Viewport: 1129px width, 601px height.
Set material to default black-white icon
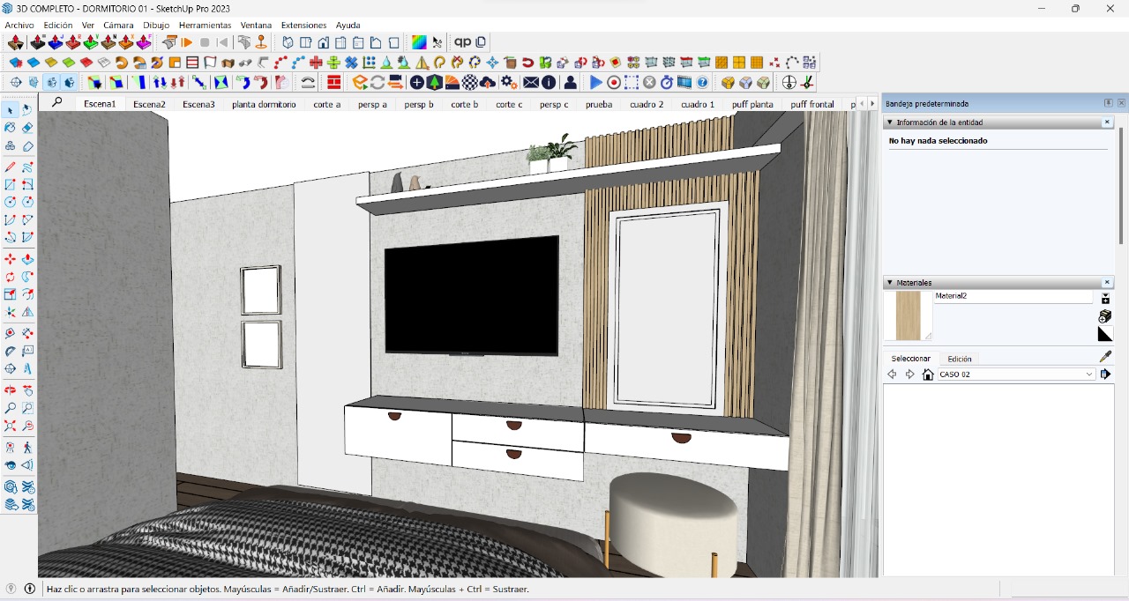point(1105,335)
